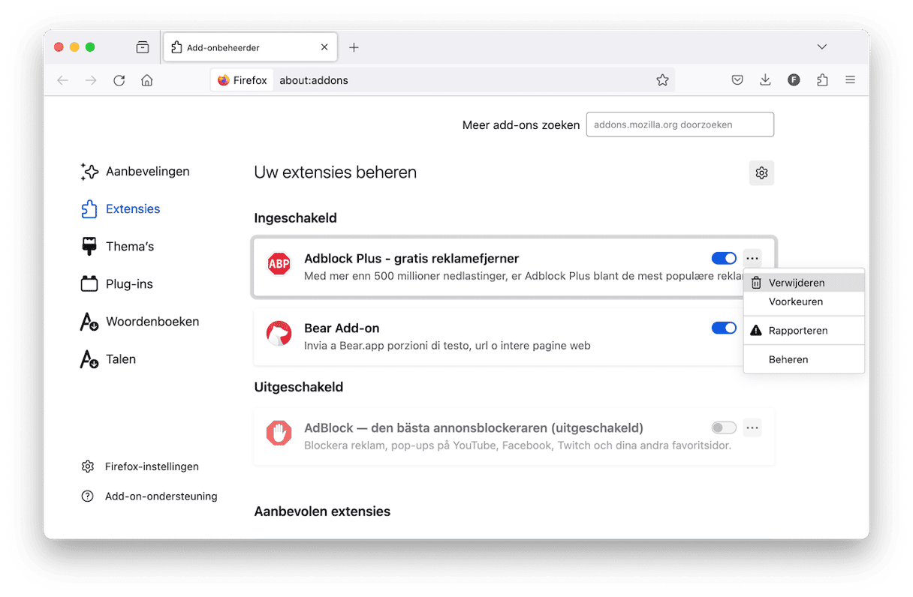Open a new tab
913x597 pixels.
tap(354, 47)
